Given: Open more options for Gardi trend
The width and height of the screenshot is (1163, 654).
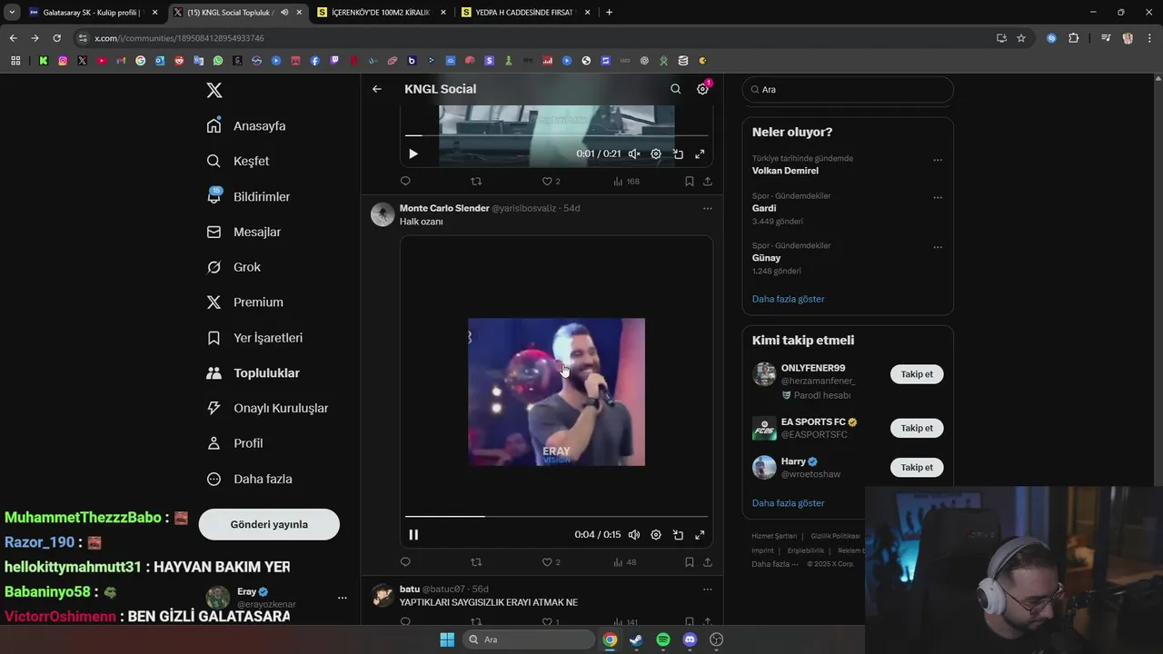Looking at the screenshot, I should point(938,197).
